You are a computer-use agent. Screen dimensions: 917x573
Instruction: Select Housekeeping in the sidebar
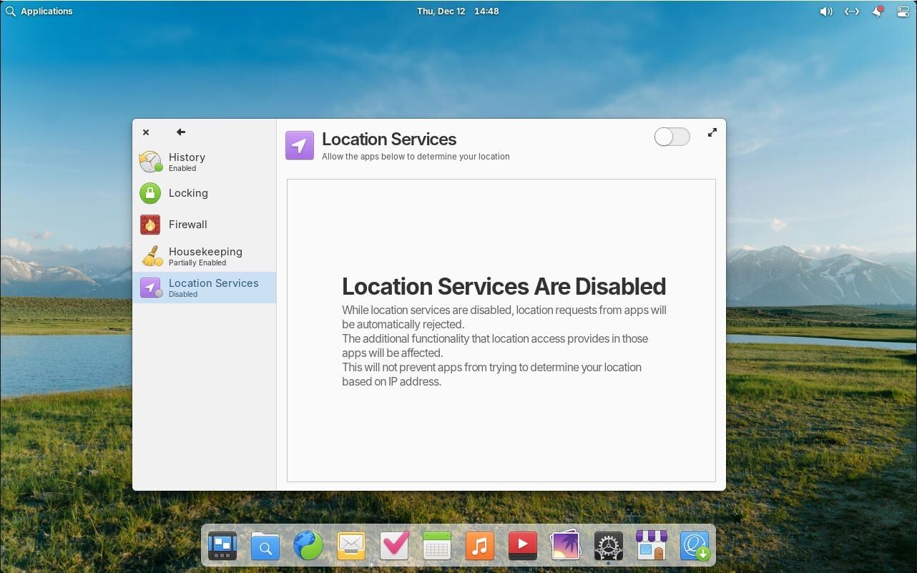pyautogui.click(x=205, y=256)
